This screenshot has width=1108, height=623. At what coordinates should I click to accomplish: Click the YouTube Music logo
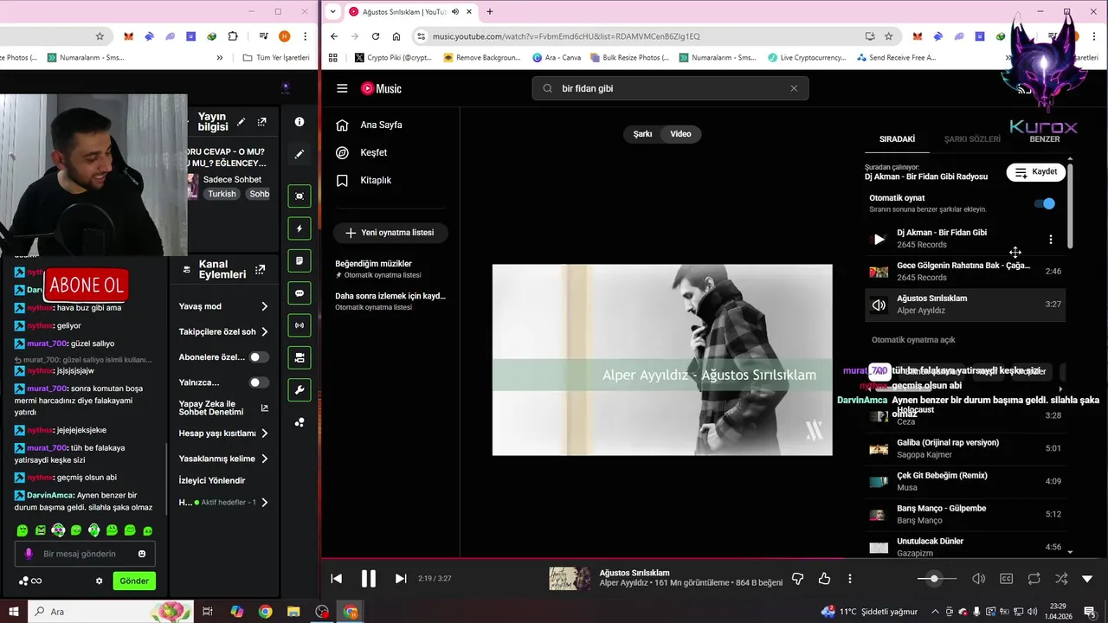click(381, 88)
